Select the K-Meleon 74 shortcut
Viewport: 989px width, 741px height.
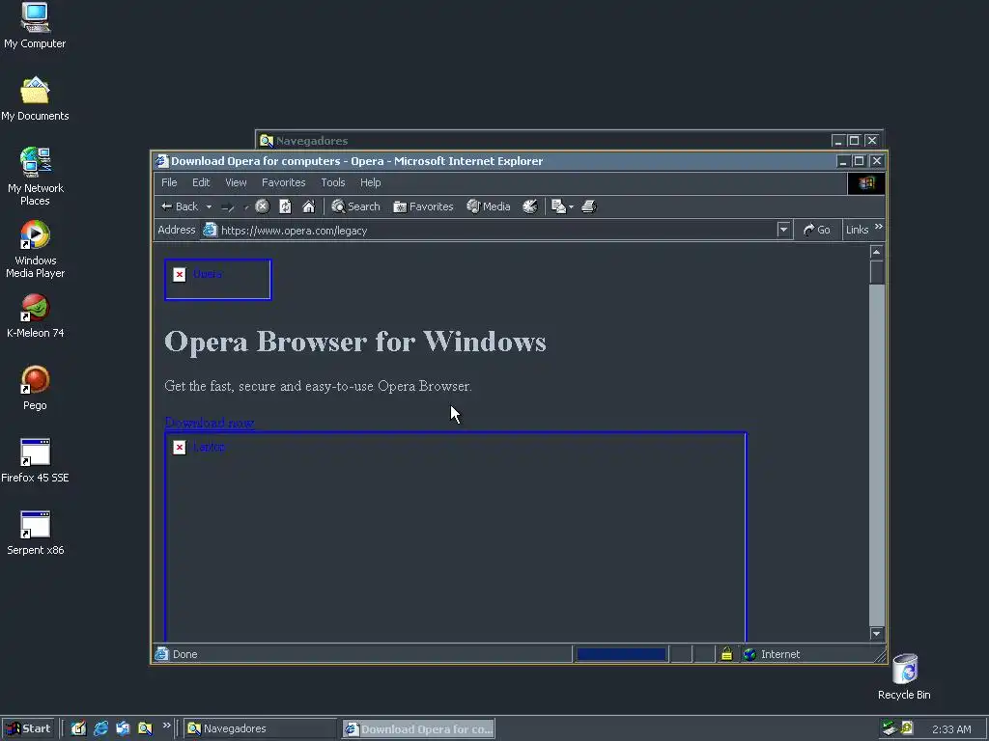coord(36,316)
